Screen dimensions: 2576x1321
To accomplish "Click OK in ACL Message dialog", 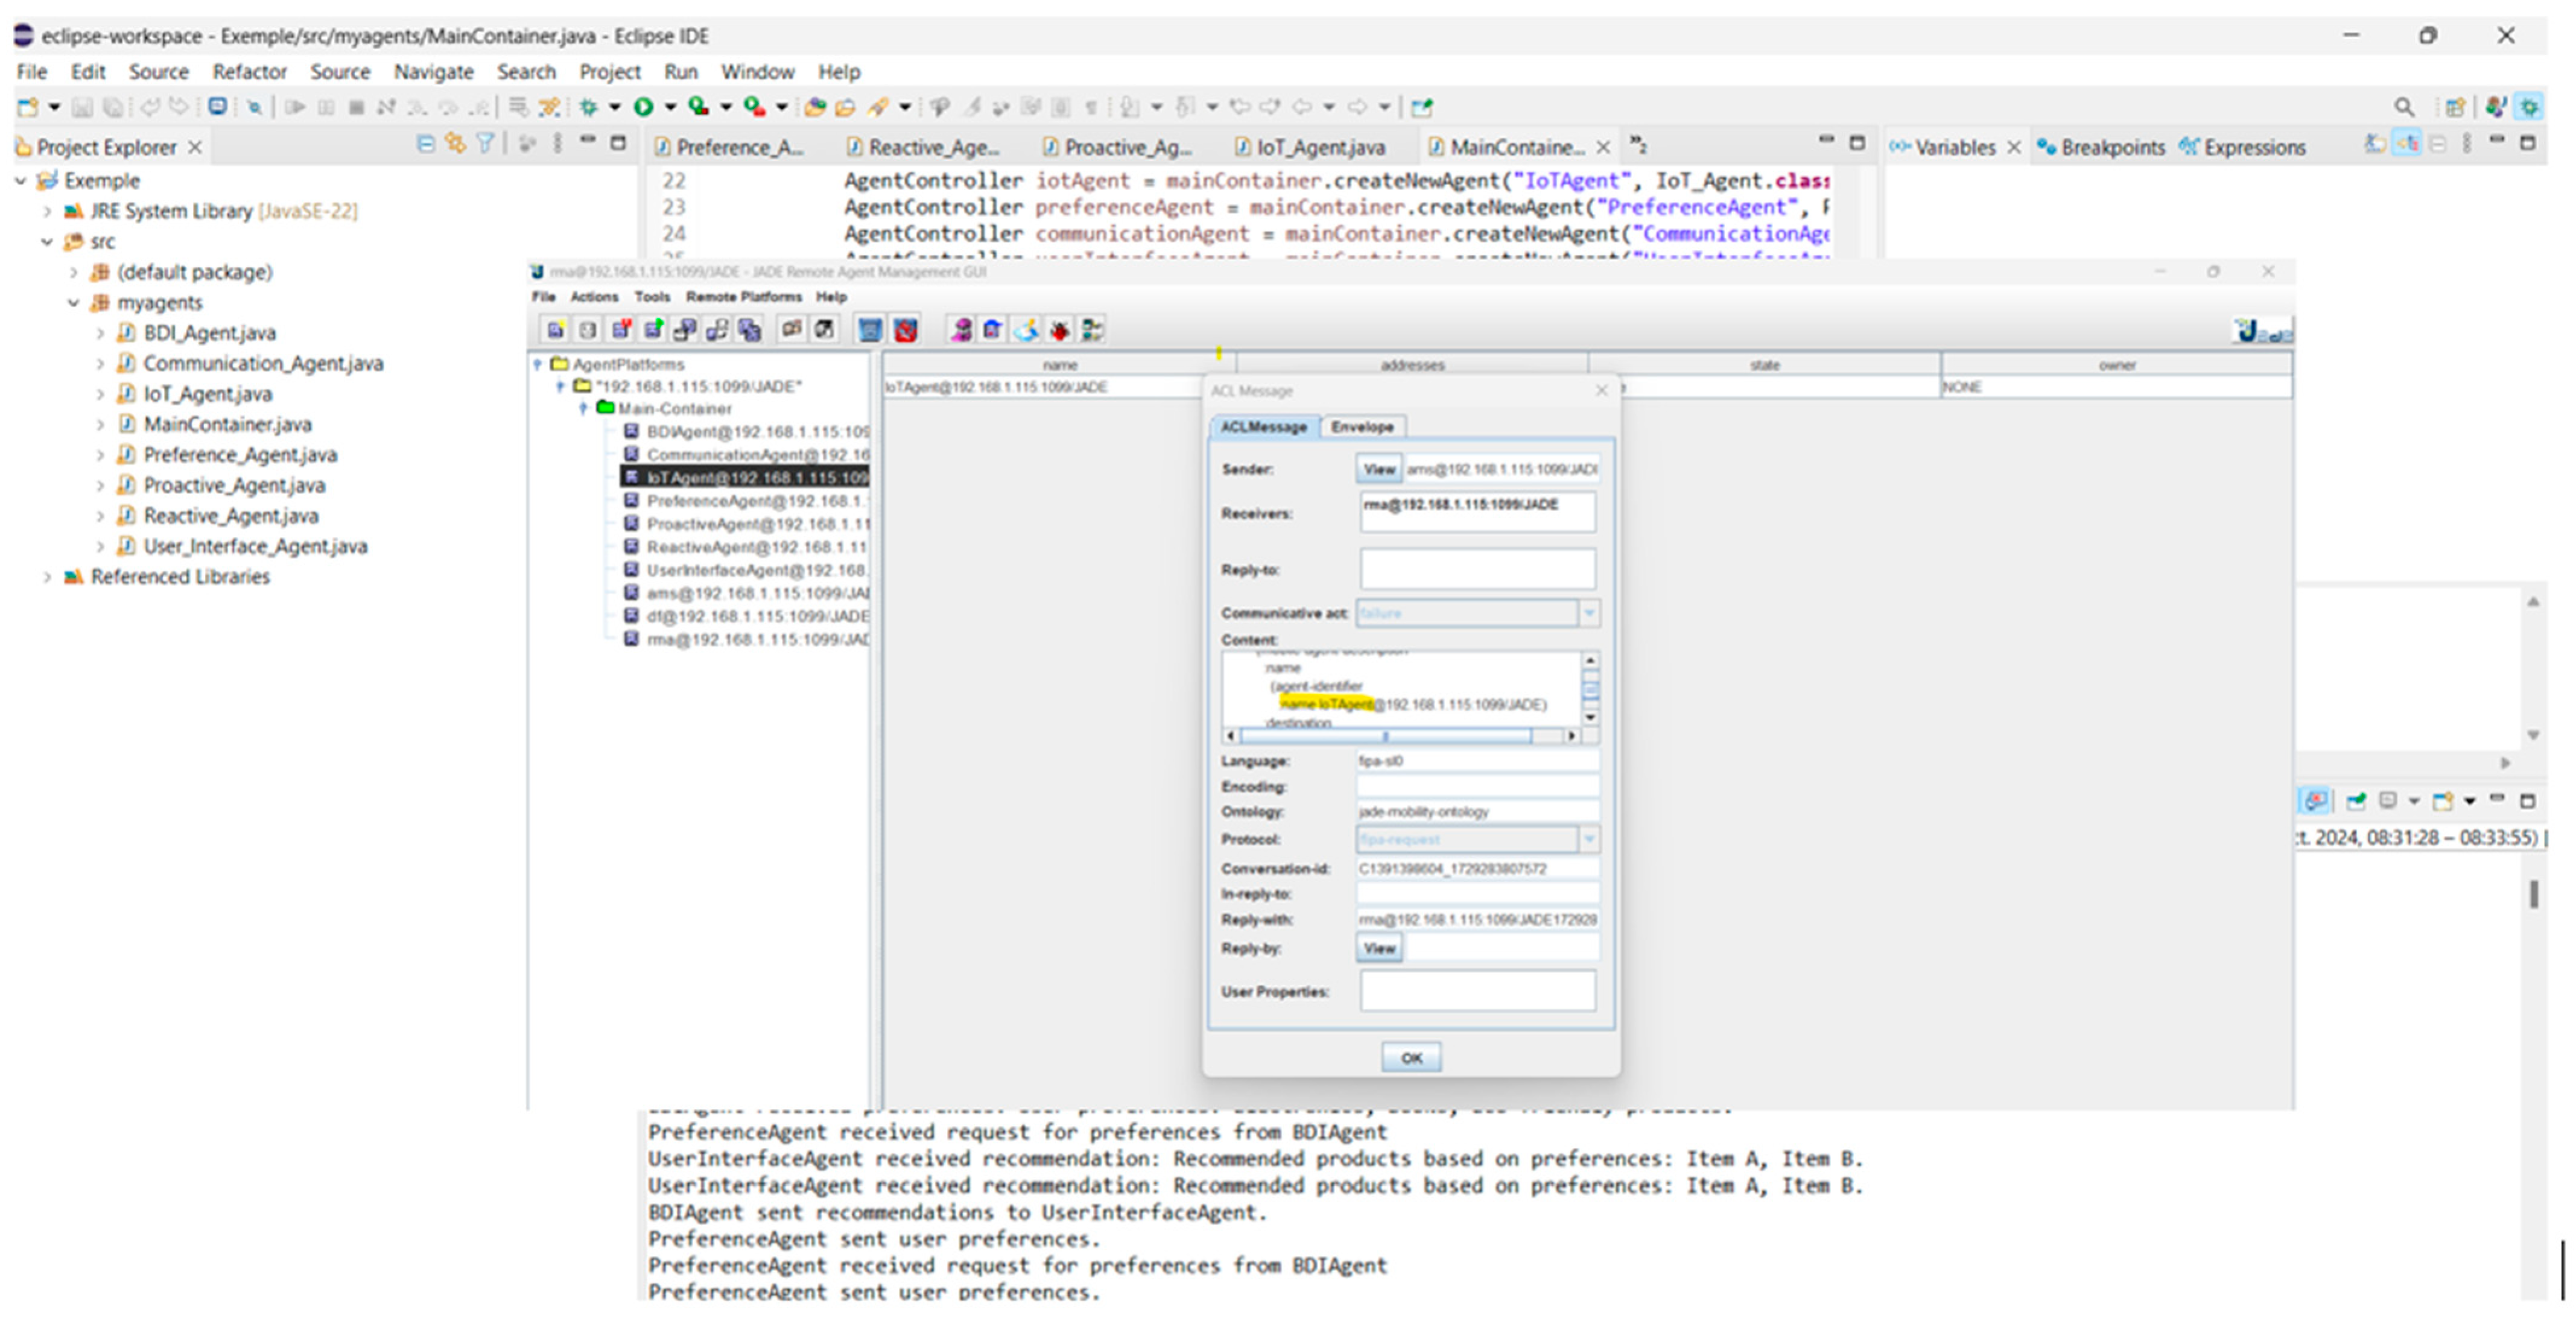I will click(x=1410, y=1058).
